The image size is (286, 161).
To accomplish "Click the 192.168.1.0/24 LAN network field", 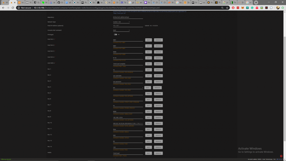I will tap(128, 118).
